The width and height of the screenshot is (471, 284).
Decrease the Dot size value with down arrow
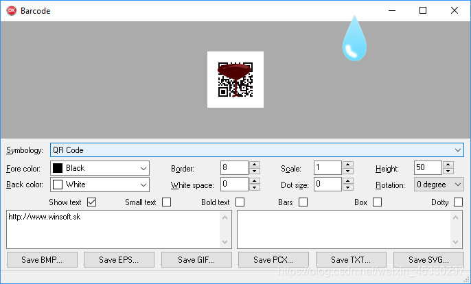click(x=348, y=188)
